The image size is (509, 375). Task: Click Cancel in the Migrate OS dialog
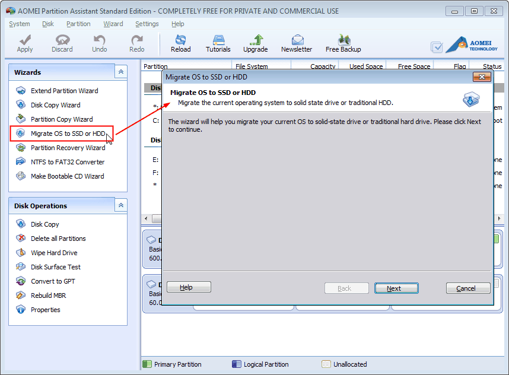point(468,288)
